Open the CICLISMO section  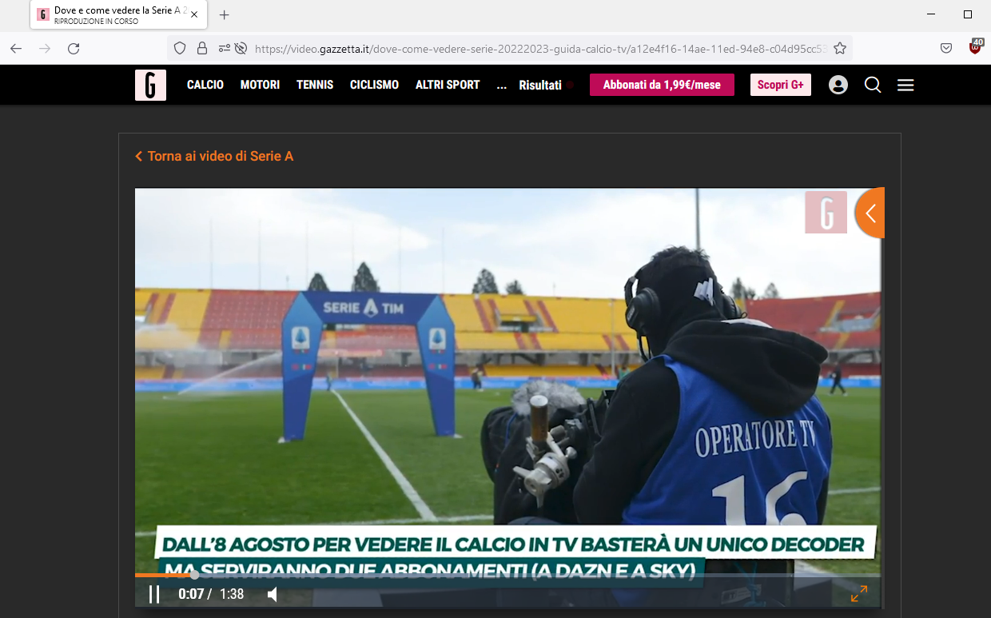(x=374, y=85)
